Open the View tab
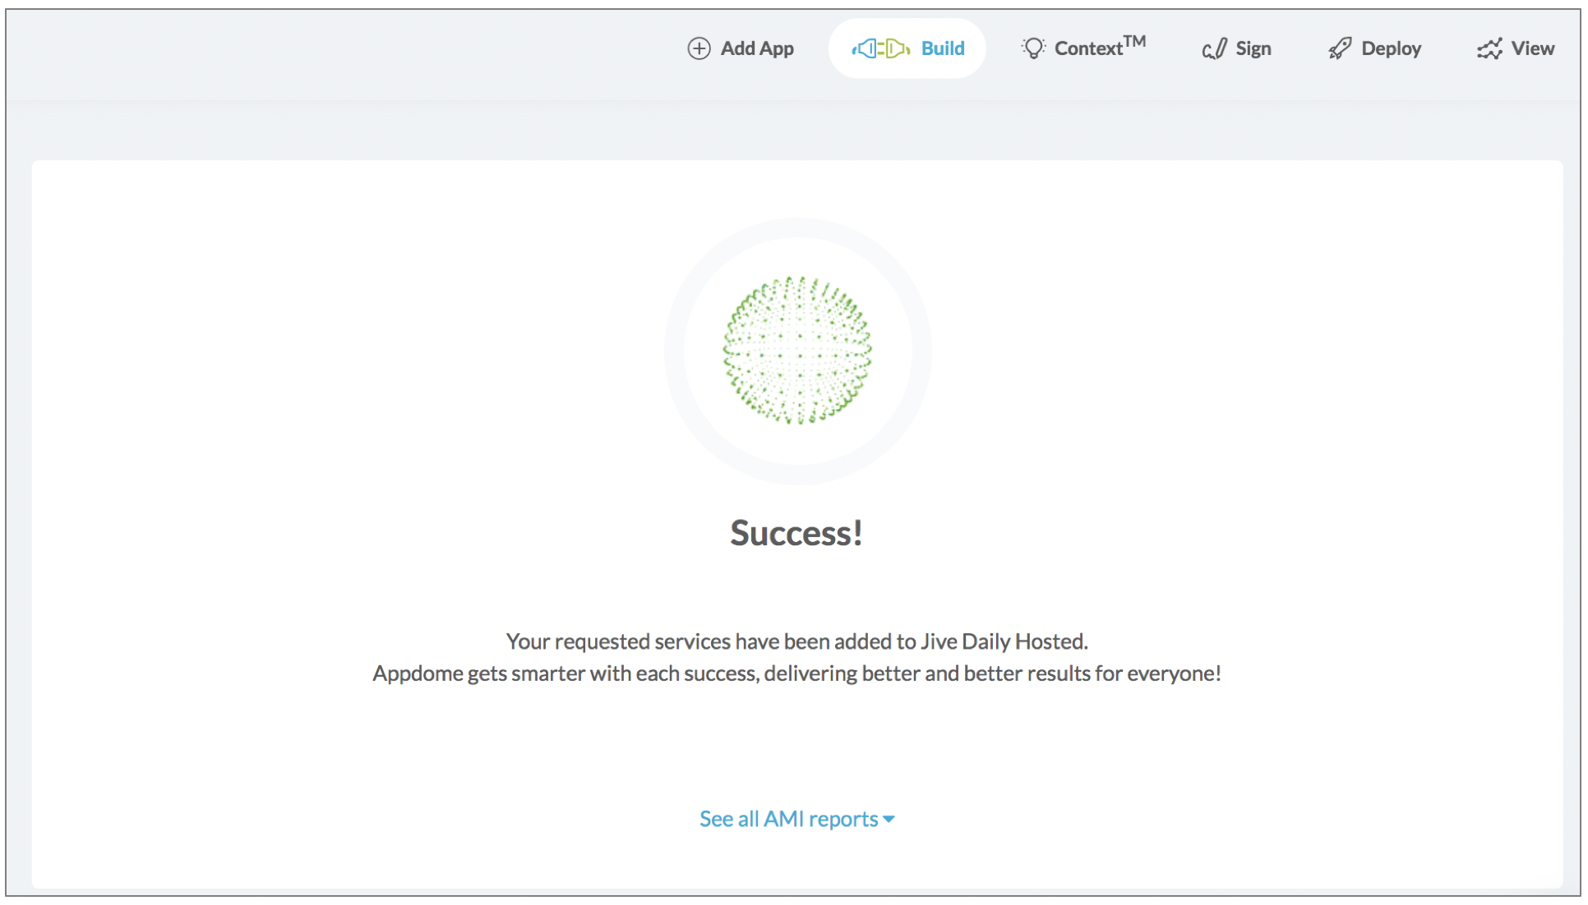Viewport: 1588px width, 905px height. [1516, 48]
